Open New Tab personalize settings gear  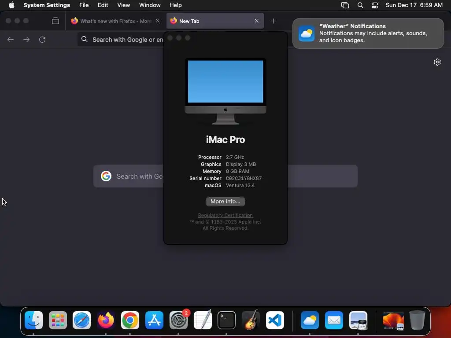(437, 62)
